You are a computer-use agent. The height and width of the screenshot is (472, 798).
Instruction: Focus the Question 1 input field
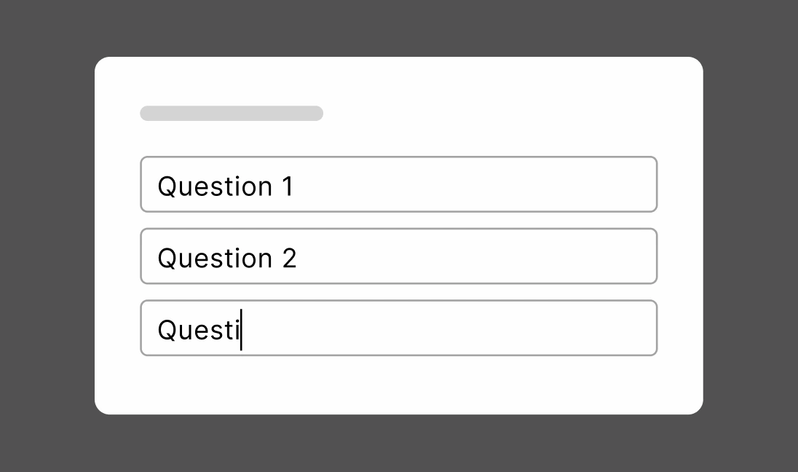(398, 184)
